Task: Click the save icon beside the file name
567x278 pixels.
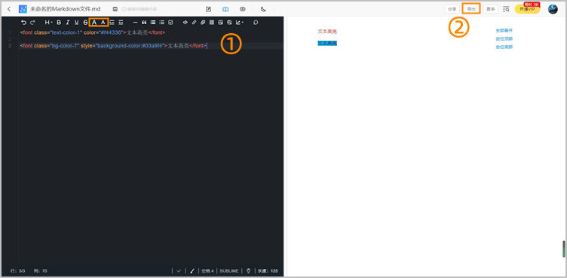Action: click(115, 9)
